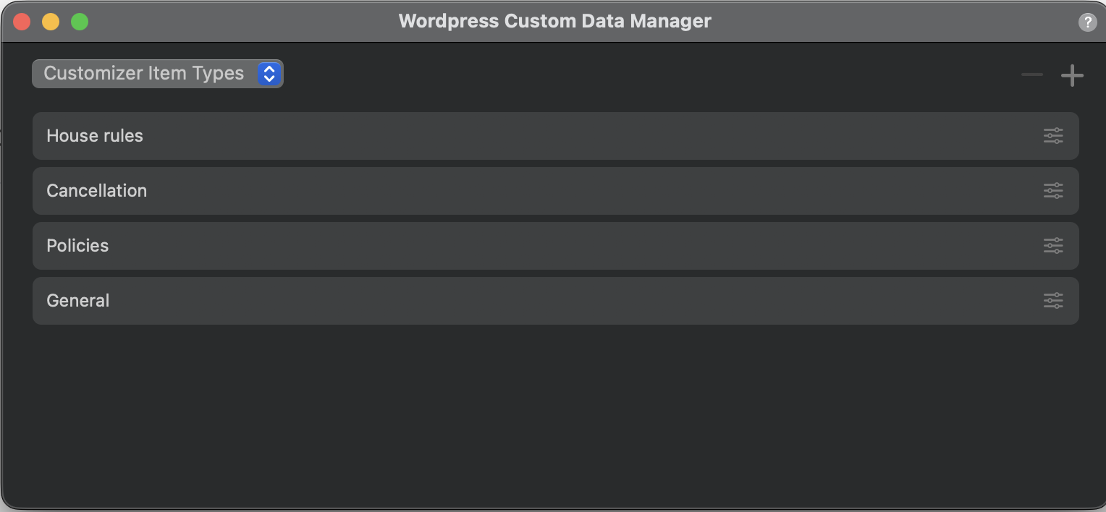Select the Cancellation list row
The height and width of the screenshot is (512, 1106).
coord(507,191)
